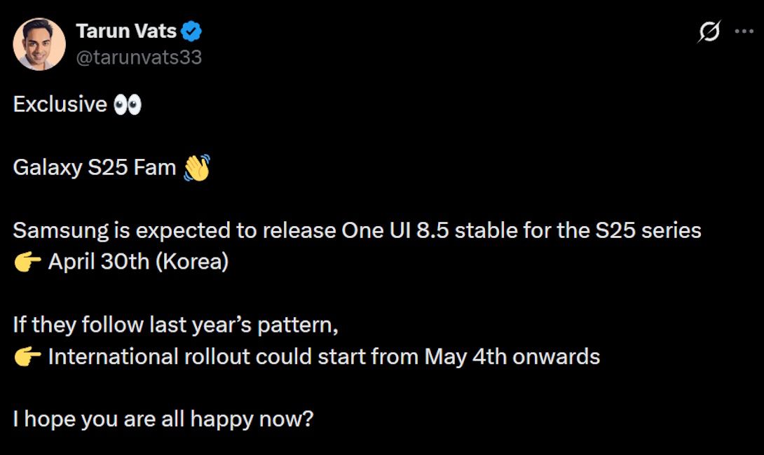Click the waving hand emoji
The height and width of the screenshot is (455, 764).
(x=196, y=168)
